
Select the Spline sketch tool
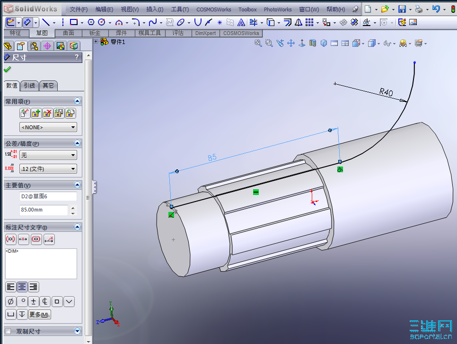pyautogui.click(x=153, y=22)
